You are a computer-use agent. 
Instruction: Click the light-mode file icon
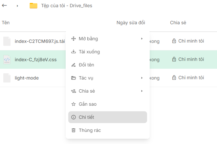click(x=7, y=78)
